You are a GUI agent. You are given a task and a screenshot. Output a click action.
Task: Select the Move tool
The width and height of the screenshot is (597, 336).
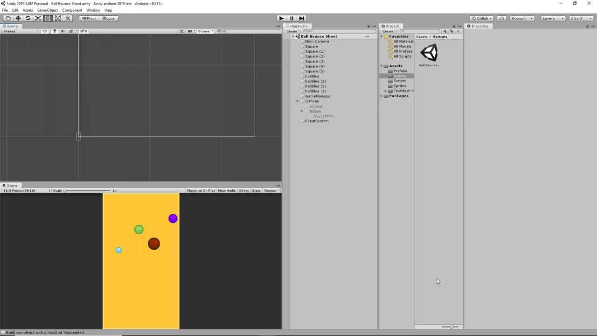[18, 18]
